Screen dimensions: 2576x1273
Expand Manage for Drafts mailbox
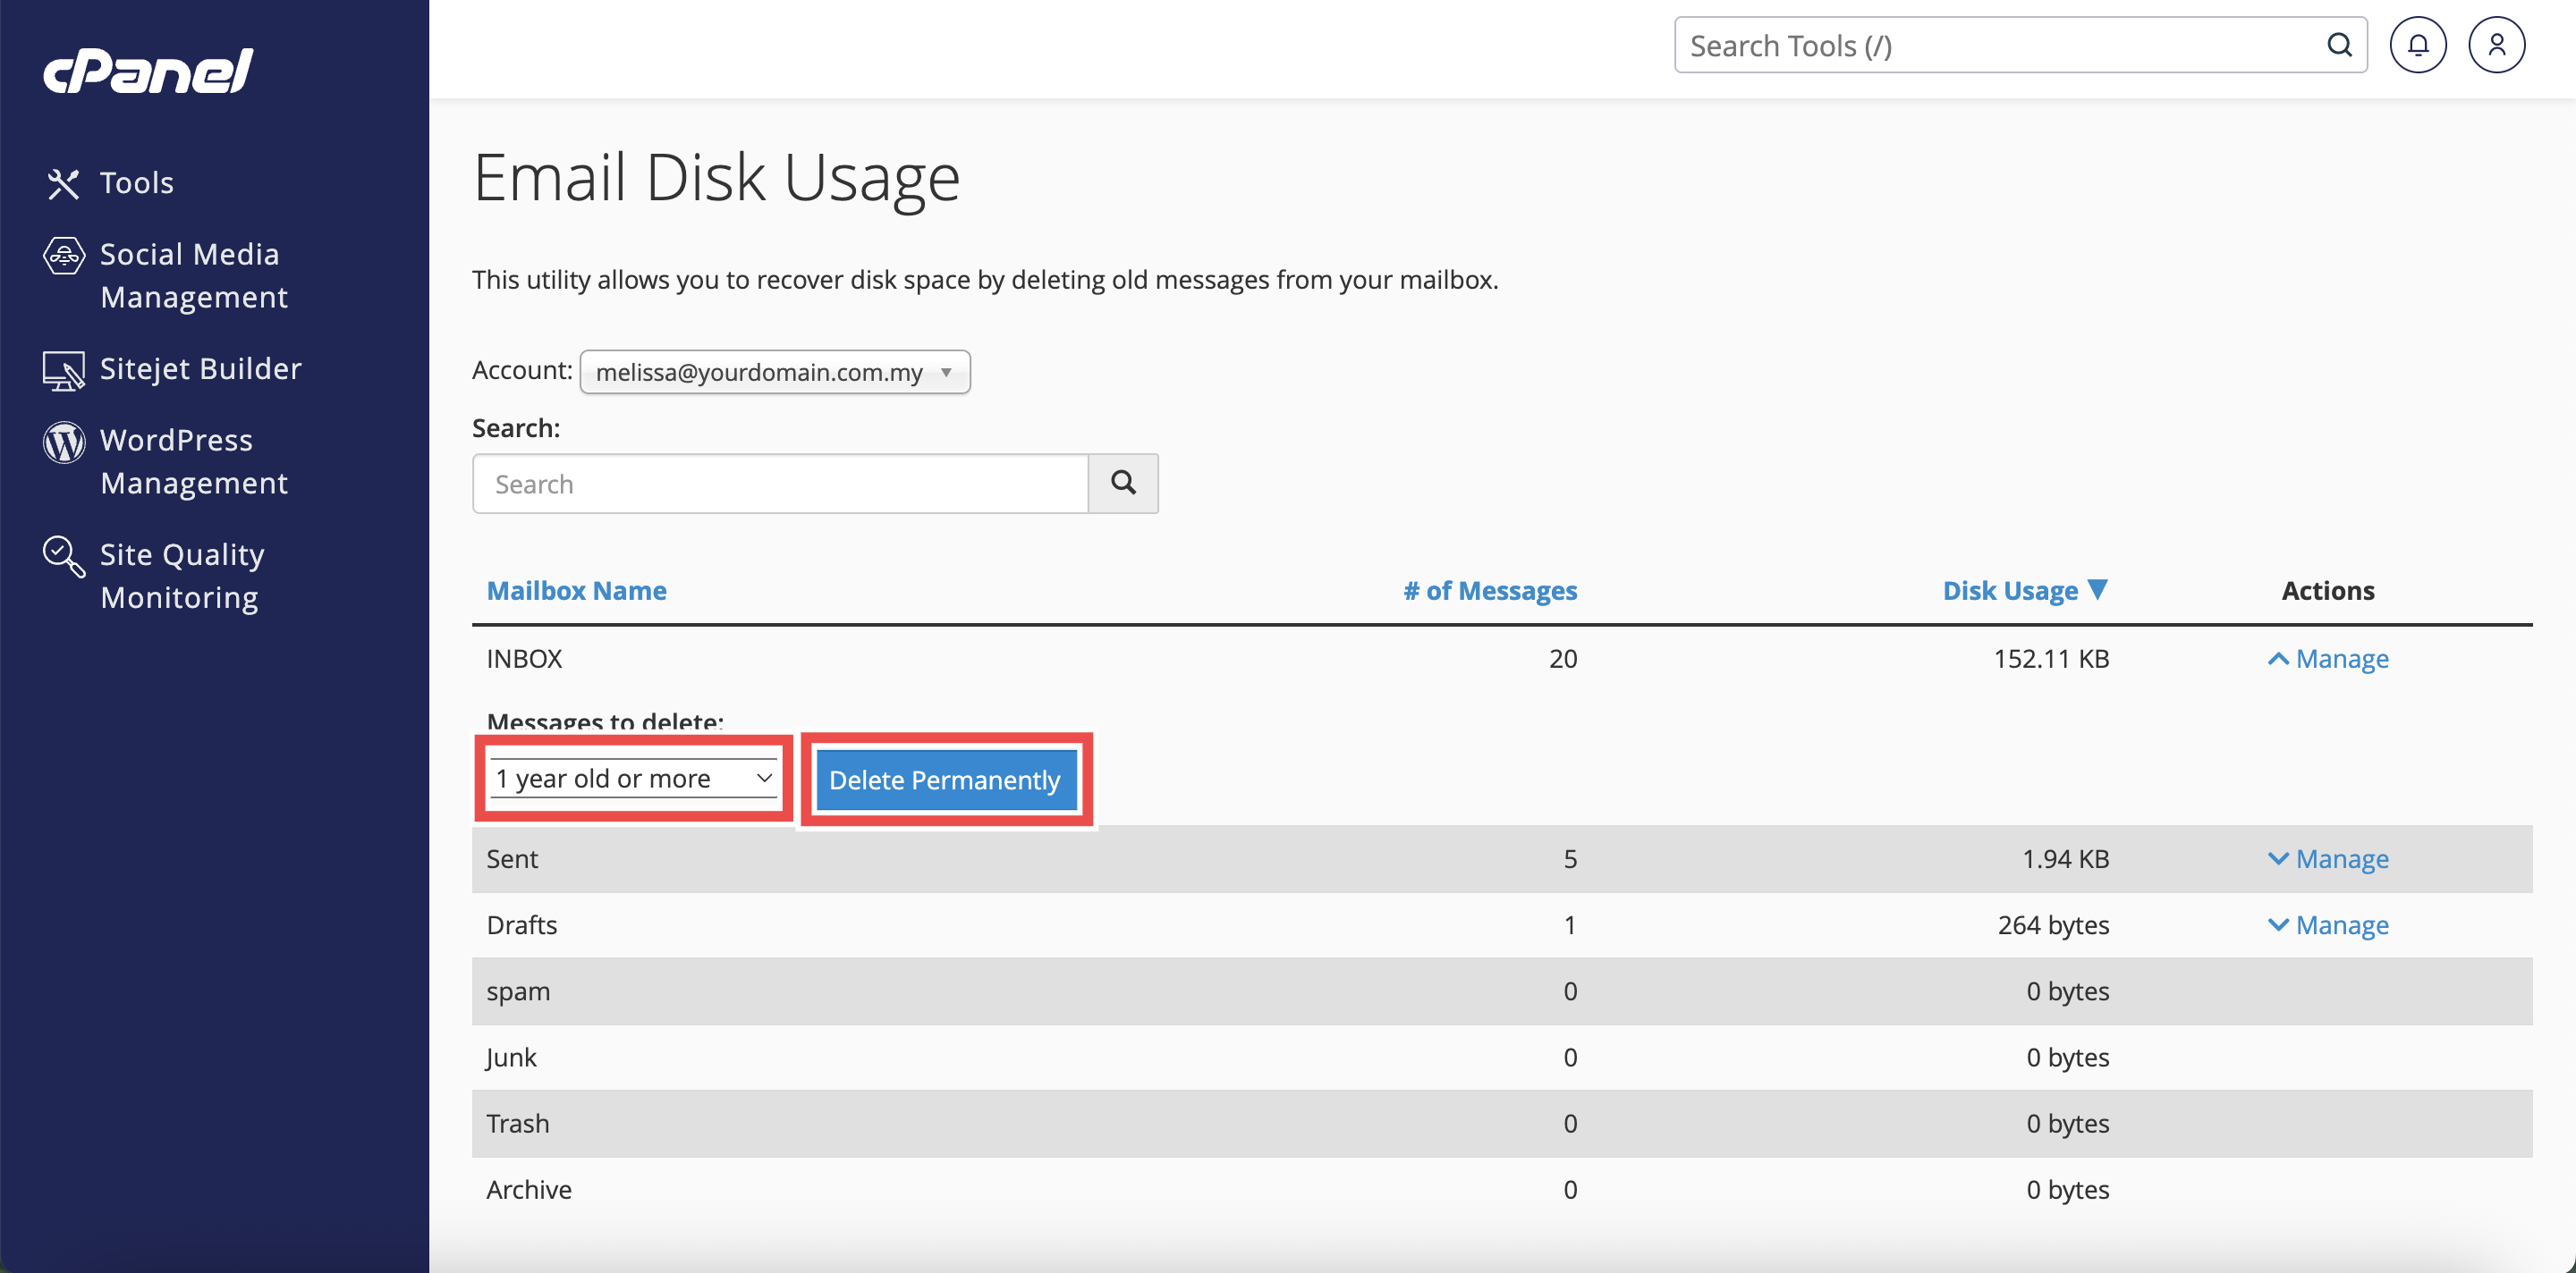pyautogui.click(x=2328, y=925)
